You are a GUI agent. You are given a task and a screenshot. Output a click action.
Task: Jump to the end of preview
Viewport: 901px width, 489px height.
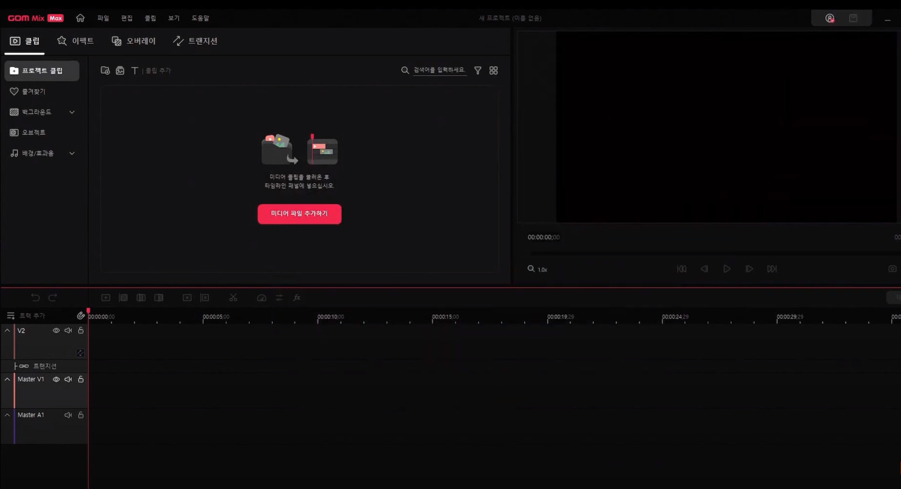(772, 269)
